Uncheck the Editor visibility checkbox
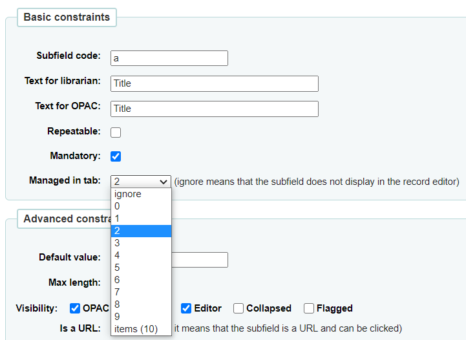 186,308
